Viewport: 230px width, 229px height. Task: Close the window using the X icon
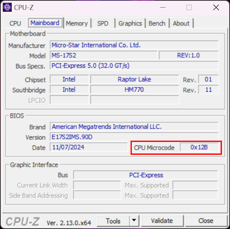coord(216,8)
